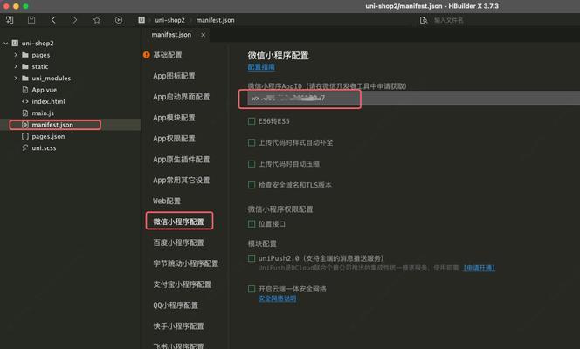Open uni.scss in the project tree

(x=44, y=147)
